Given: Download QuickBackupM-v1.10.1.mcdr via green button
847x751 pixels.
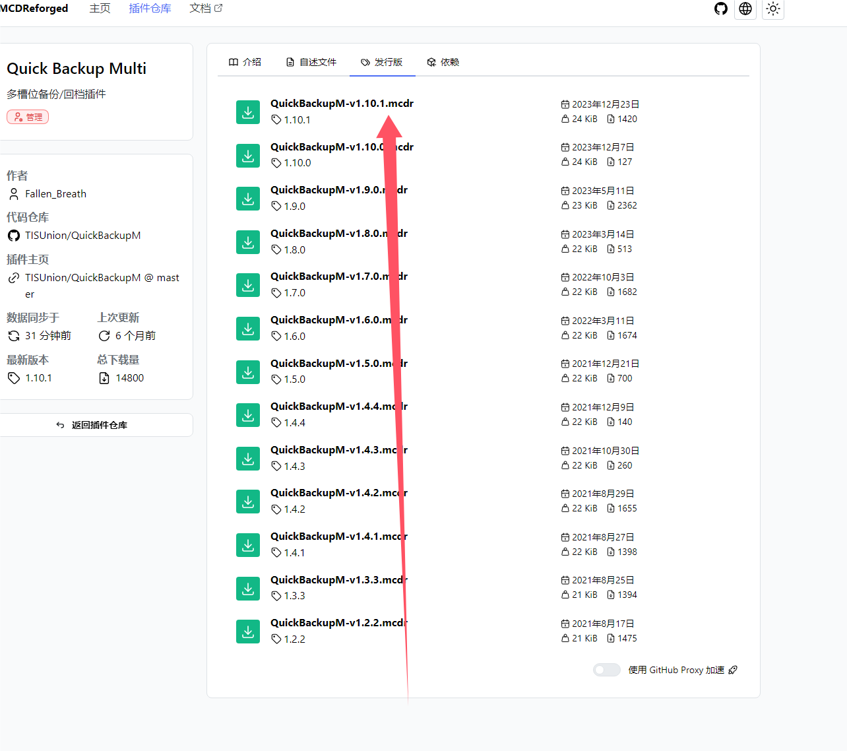Looking at the screenshot, I should (x=248, y=112).
